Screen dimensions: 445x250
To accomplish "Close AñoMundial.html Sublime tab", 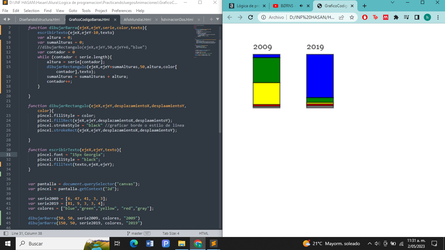I will coord(157,20).
